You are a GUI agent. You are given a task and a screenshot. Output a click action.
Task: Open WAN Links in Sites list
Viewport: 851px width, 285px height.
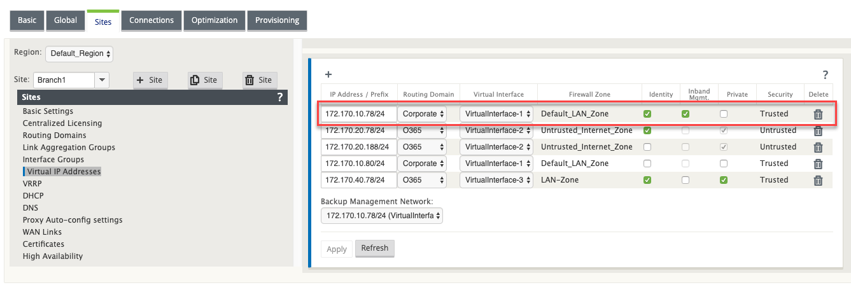coord(43,232)
